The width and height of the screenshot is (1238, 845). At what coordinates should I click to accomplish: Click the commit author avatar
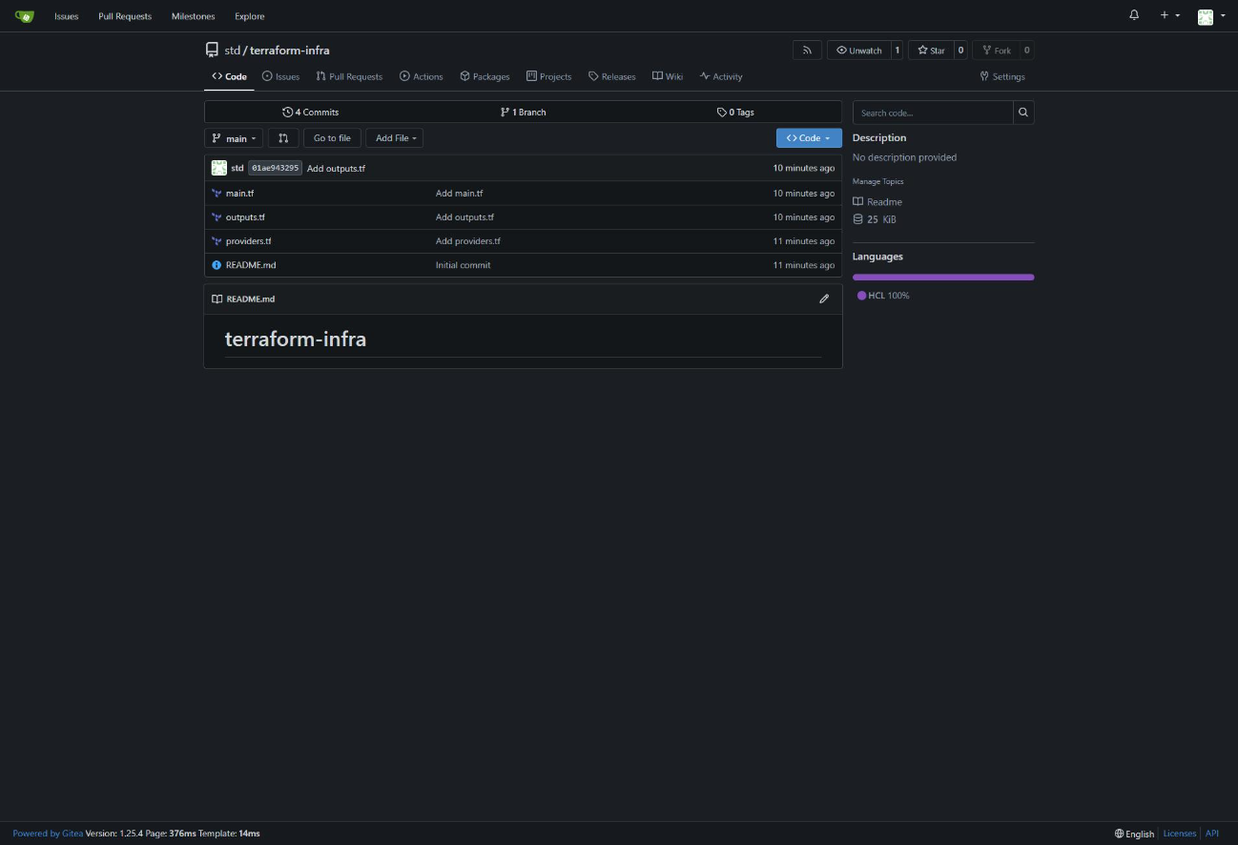click(219, 168)
